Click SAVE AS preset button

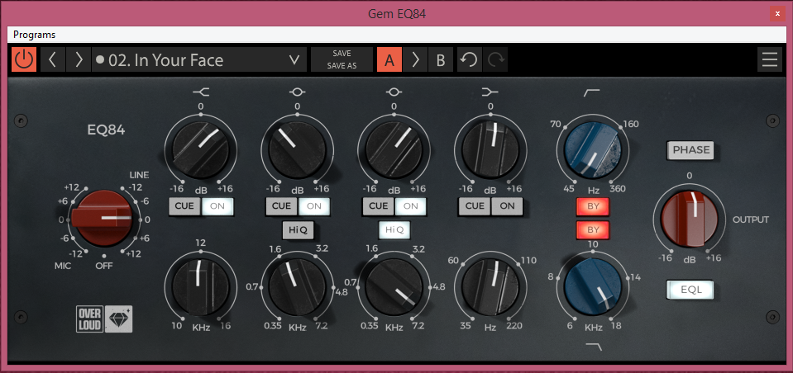pyautogui.click(x=342, y=66)
